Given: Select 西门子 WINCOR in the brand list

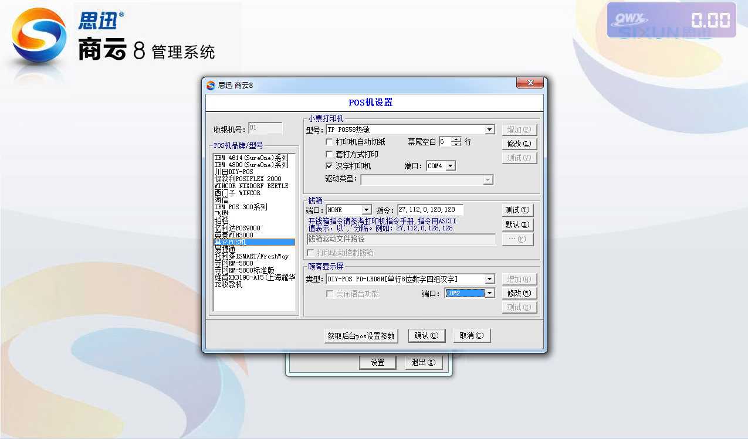Looking at the screenshot, I should 254,193.
